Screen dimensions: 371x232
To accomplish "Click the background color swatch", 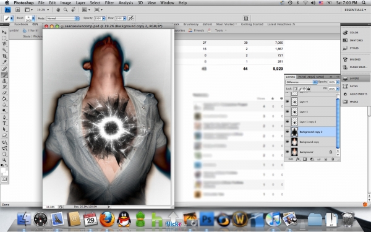I will (6, 173).
